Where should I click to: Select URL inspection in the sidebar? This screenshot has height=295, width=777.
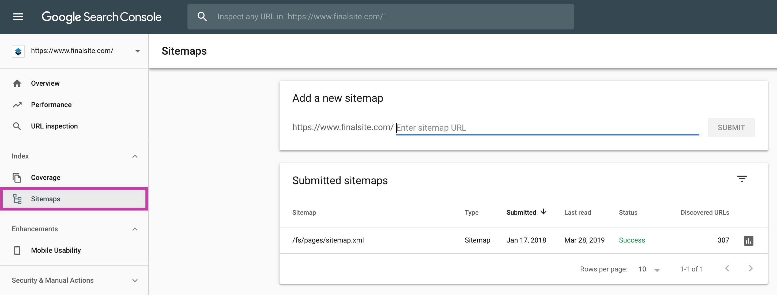pyautogui.click(x=74, y=126)
